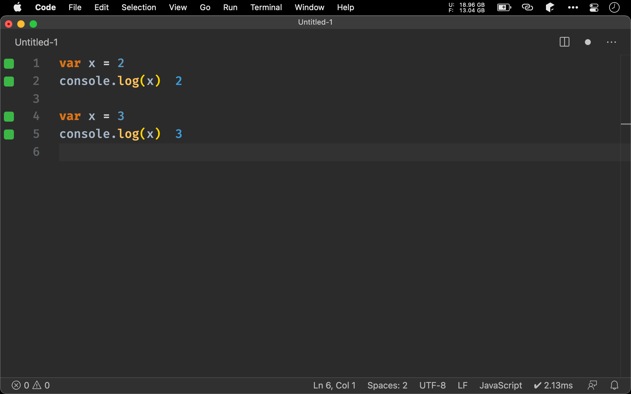Click the clock icon in the menu bar

coord(614,7)
